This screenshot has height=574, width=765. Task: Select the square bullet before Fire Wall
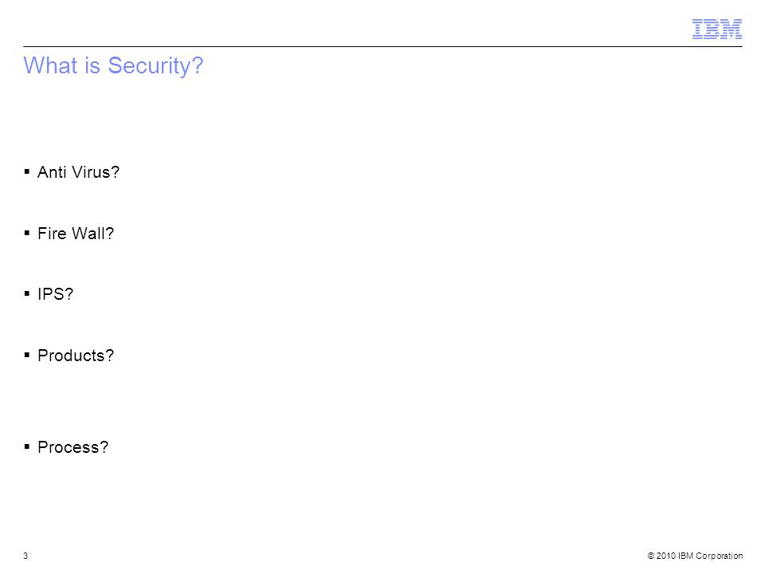click(x=27, y=234)
